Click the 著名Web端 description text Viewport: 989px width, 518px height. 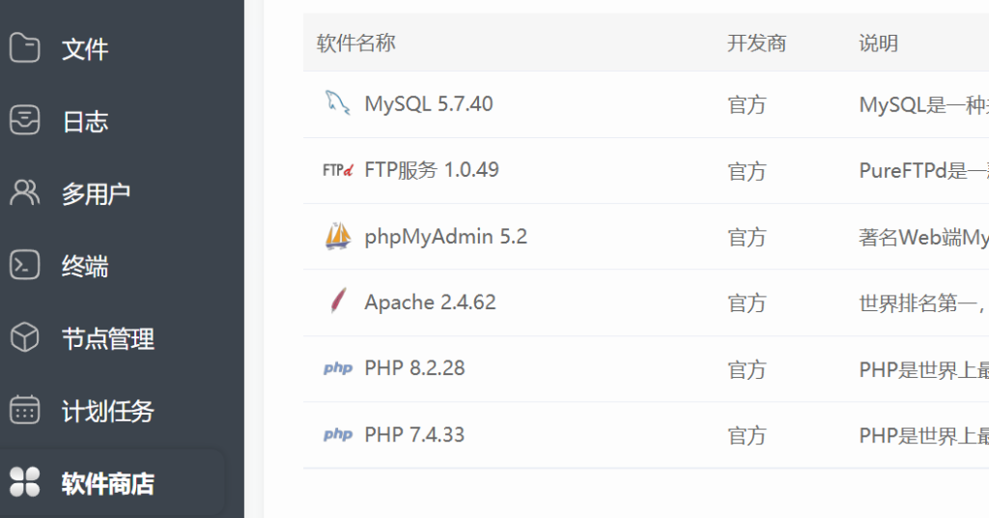(x=924, y=237)
